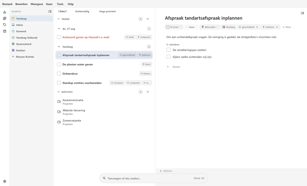Image resolution: width=307 pixels, height=186 pixels.
Task: Click the fitness tag on Ochtendrun
Action: (146, 73)
